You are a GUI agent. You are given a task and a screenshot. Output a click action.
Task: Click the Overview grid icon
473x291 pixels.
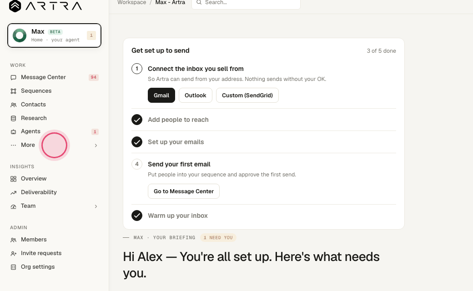tap(13, 179)
